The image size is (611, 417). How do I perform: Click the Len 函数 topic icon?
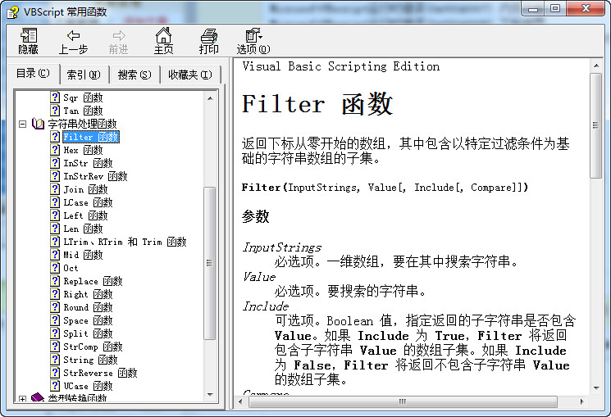(x=55, y=229)
